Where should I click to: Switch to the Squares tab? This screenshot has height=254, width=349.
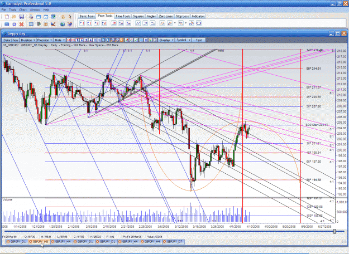(x=138, y=16)
